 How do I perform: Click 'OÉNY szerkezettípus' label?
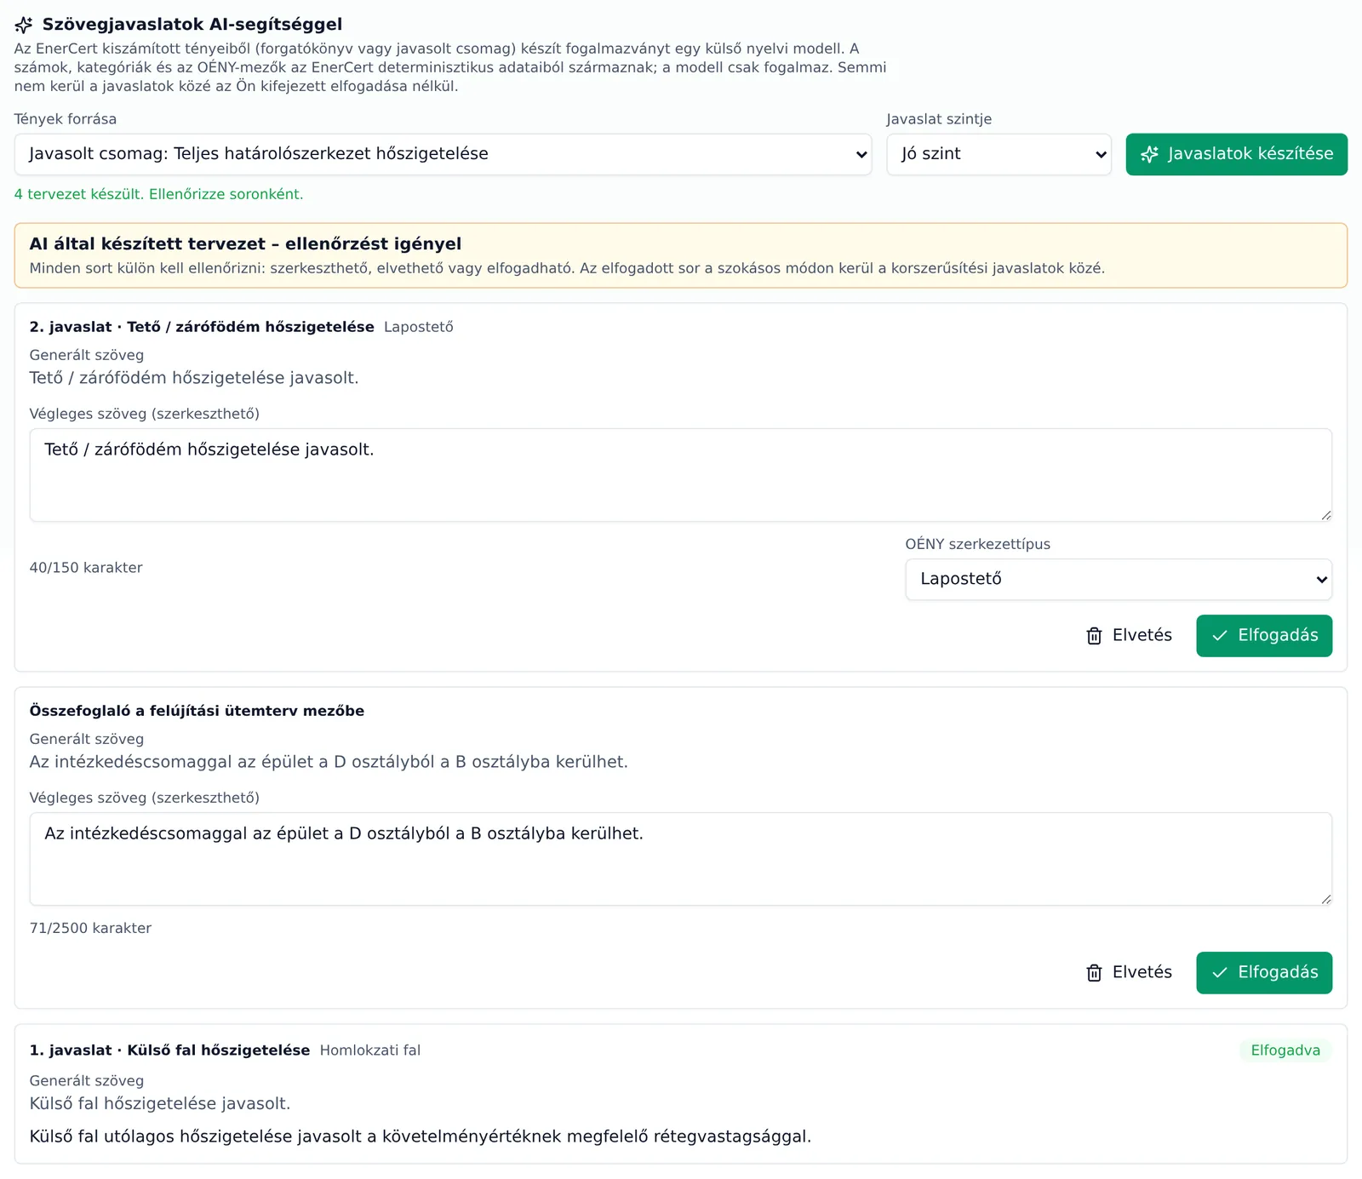click(x=978, y=545)
